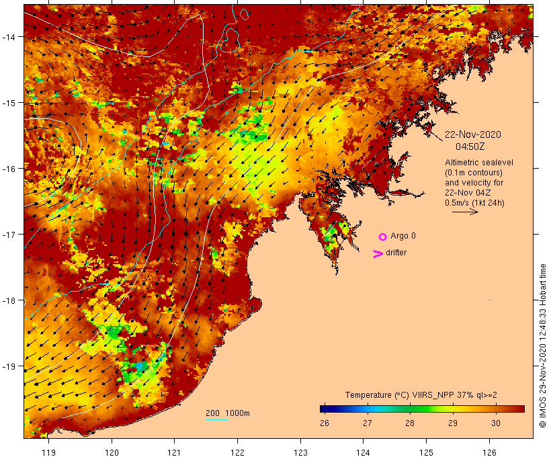The height and width of the screenshot is (457, 551).
Task: Click the color bar tick label 30
Action: point(495,423)
